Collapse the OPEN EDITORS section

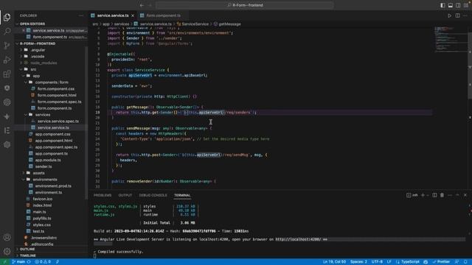[x=32, y=24]
